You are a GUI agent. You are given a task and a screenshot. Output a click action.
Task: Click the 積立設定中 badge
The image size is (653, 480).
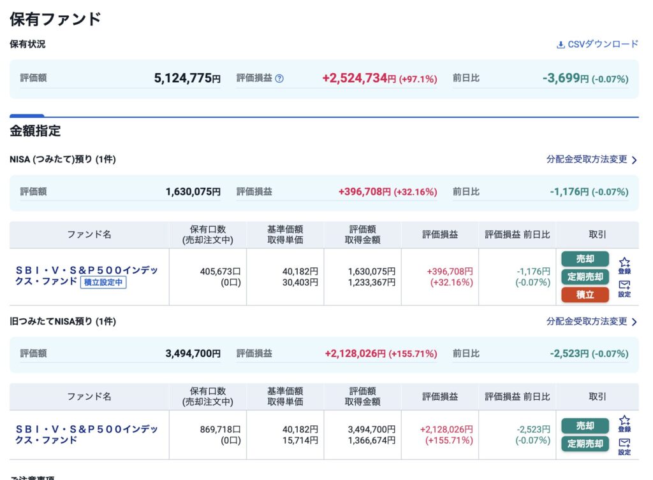point(103,282)
